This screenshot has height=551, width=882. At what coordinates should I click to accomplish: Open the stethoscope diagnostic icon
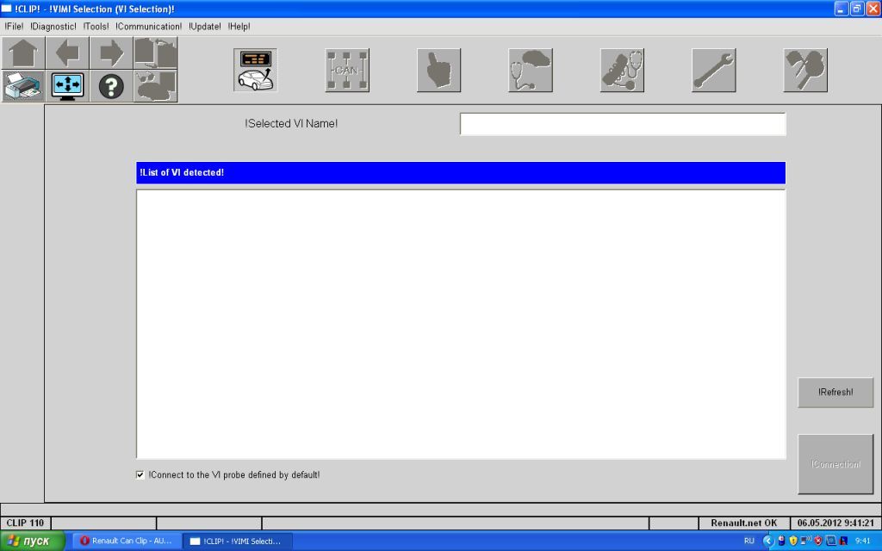click(x=531, y=71)
